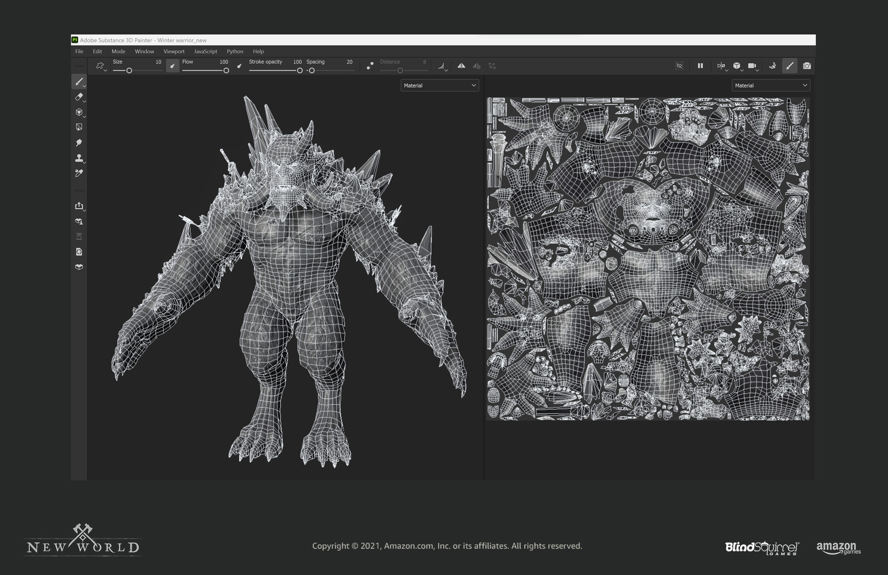
Task: Select the Polygon fill tool
Action: coord(79,127)
